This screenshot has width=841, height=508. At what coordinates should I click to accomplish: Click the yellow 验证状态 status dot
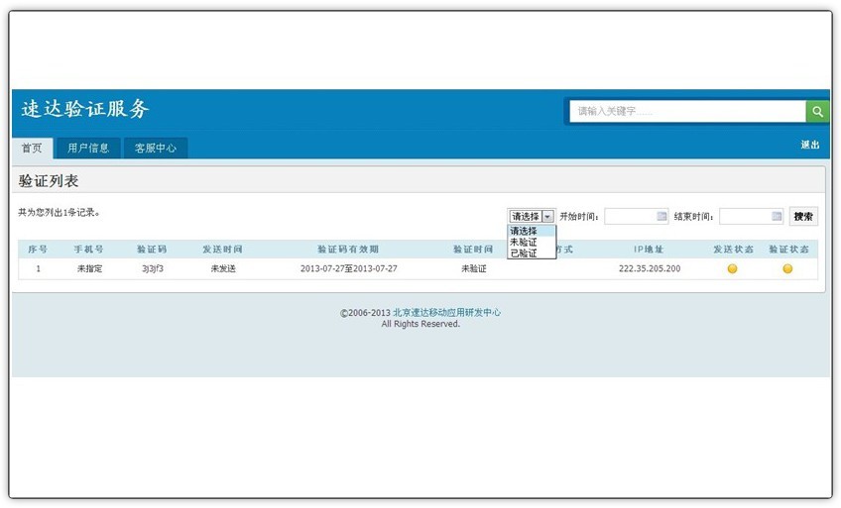point(787,268)
